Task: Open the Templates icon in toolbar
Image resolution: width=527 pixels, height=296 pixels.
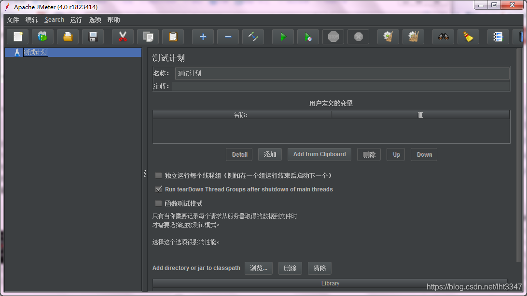Action: click(x=42, y=37)
